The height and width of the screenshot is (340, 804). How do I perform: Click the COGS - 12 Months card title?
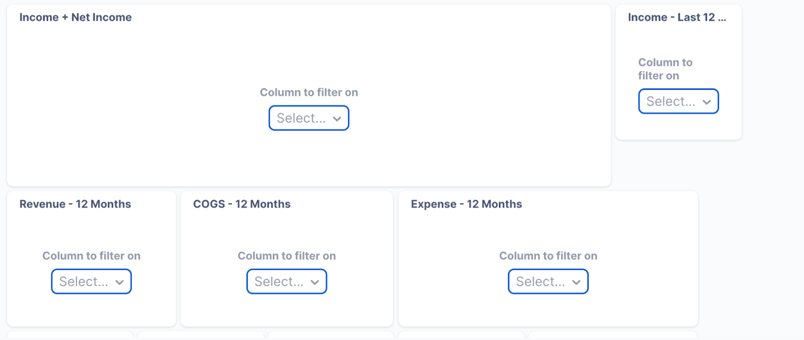coord(242,204)
